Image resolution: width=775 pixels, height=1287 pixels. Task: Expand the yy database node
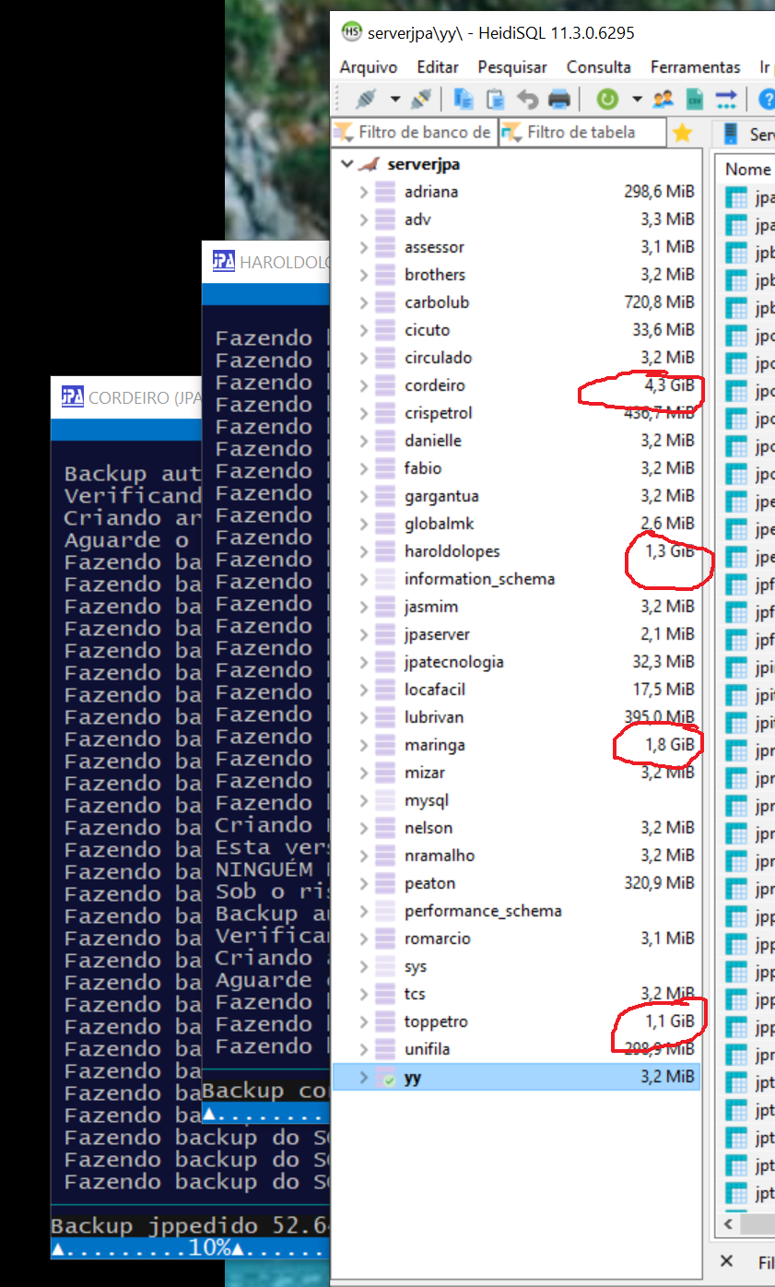(x=364, y=1077)
